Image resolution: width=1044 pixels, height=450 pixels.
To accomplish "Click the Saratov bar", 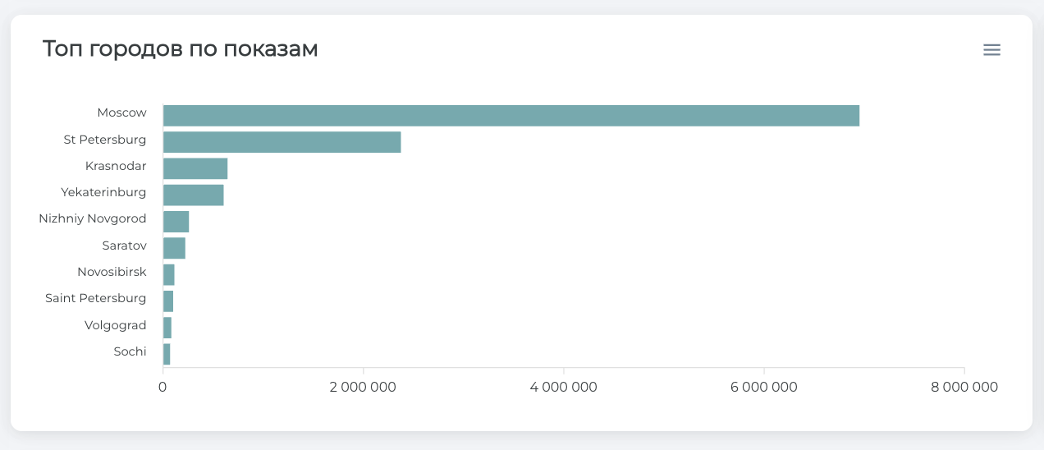I will tap(174, 248).
